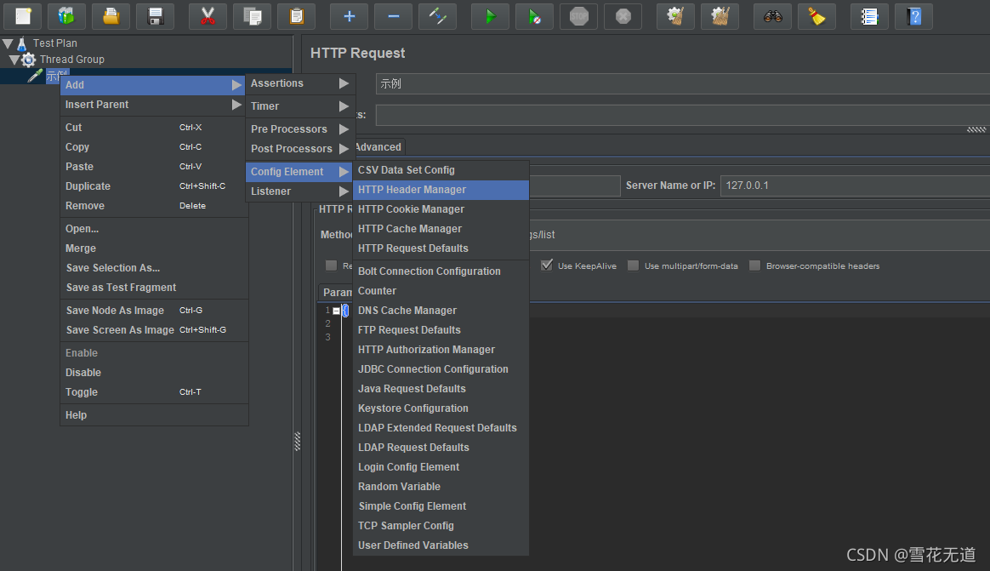Open the Templates toolbar icon
The height and width of the screenshot is (571, 990).
pos(66,16)
